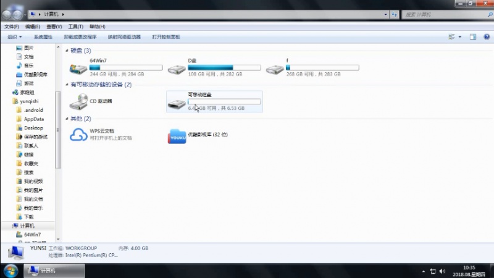Open recent locations dropdown beside Forward
494x278 pixels.
[25, 14]
